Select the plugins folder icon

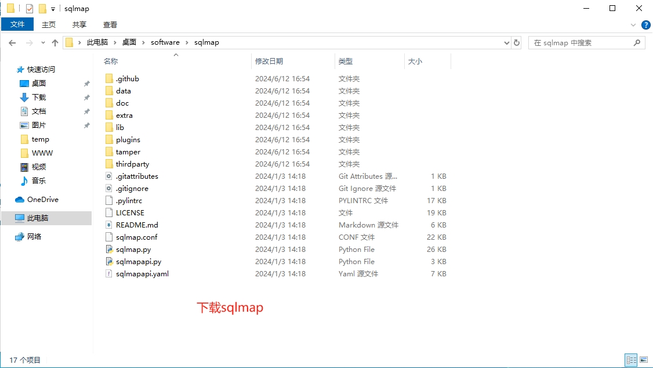click(109, 140)
